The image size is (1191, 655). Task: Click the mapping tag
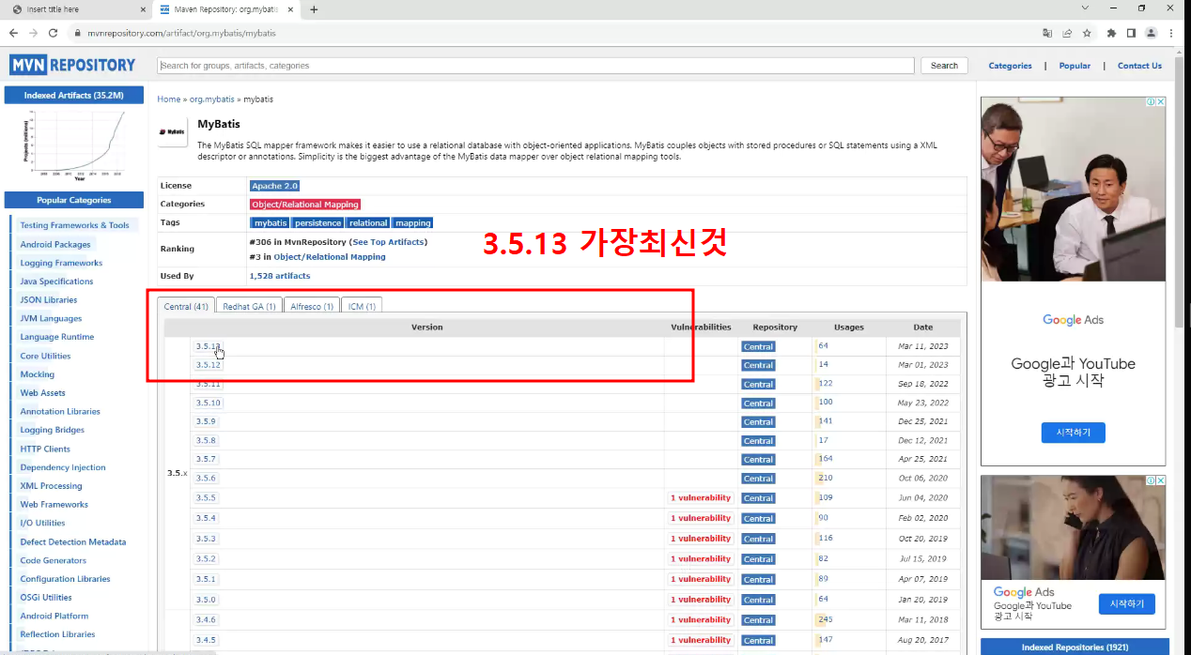tap(412, 222)
